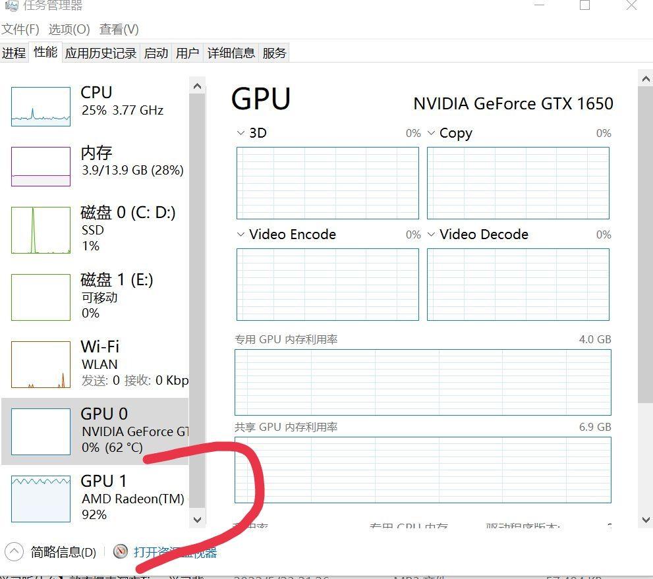This screenshot has width=653, height=579.
Task: Collapse the 3D engine graph section
Action: coord(241,133)
